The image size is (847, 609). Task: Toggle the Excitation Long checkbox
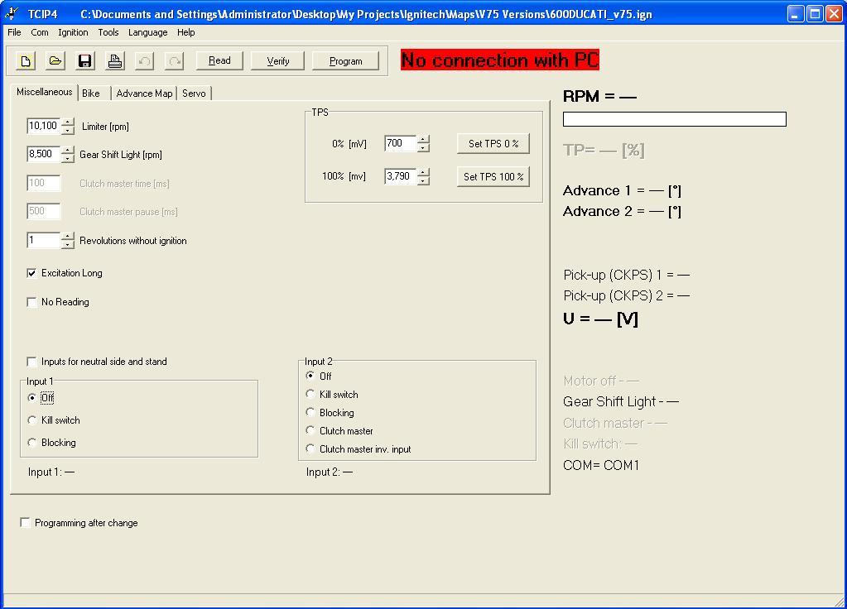32,273
